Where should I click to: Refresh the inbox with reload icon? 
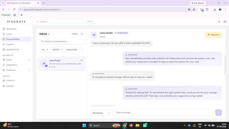pos(82,34)
